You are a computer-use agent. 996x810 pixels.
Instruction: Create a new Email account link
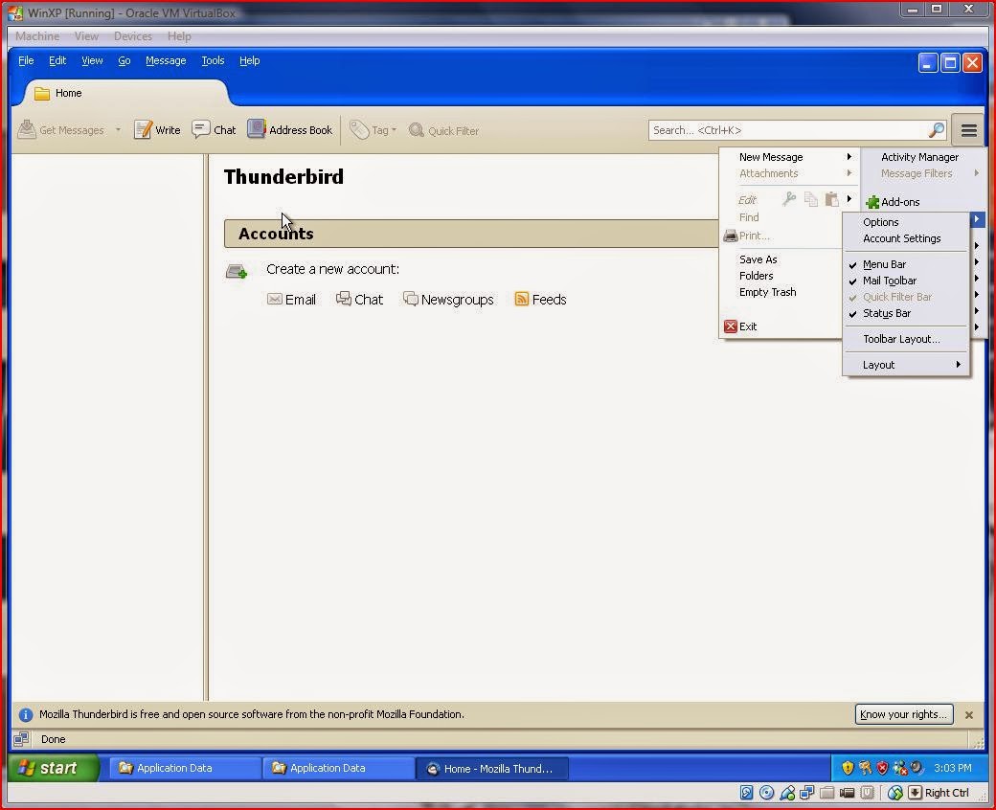point(291,299)
